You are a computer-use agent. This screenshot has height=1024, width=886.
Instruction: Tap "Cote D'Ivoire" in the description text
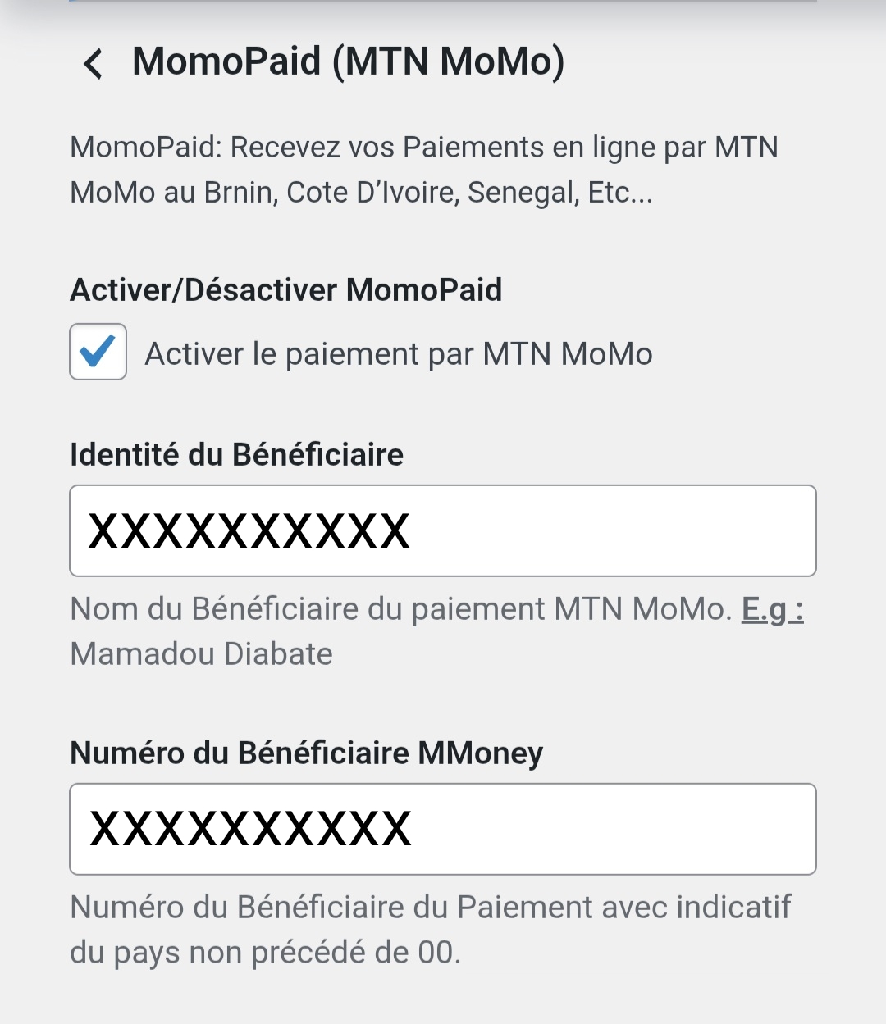[372, 193]
